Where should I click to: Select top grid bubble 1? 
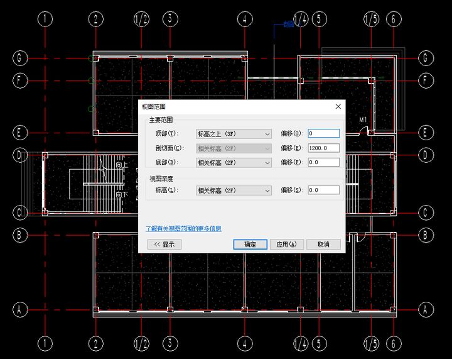click(x=45, y=19)
